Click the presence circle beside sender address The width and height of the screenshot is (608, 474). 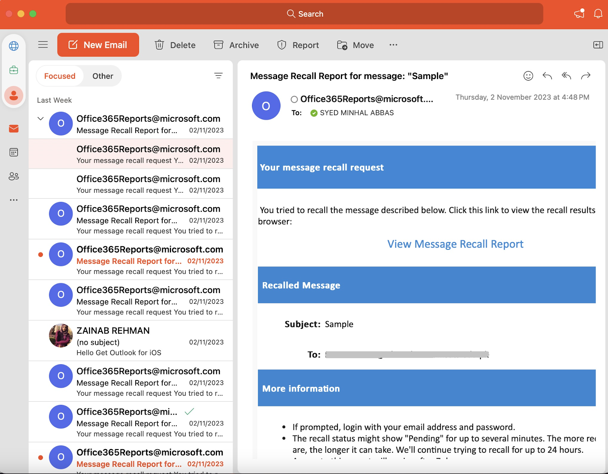294,100
